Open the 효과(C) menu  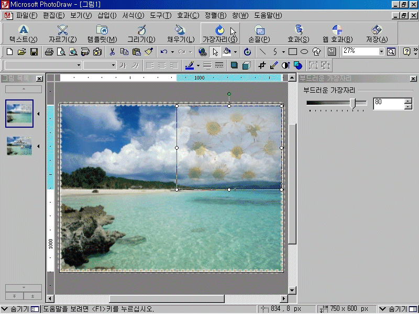(x=188, y=15)
